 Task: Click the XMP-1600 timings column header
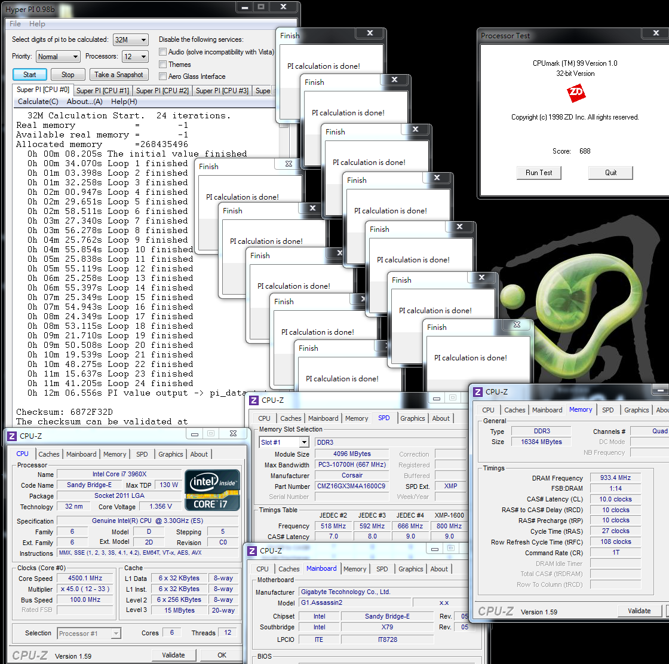449,515
